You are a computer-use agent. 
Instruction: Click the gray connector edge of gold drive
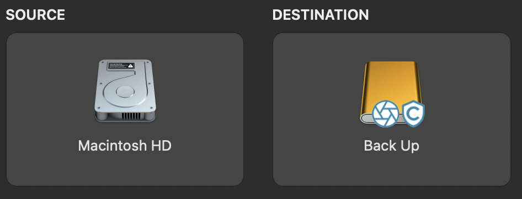tap(367, 119)
